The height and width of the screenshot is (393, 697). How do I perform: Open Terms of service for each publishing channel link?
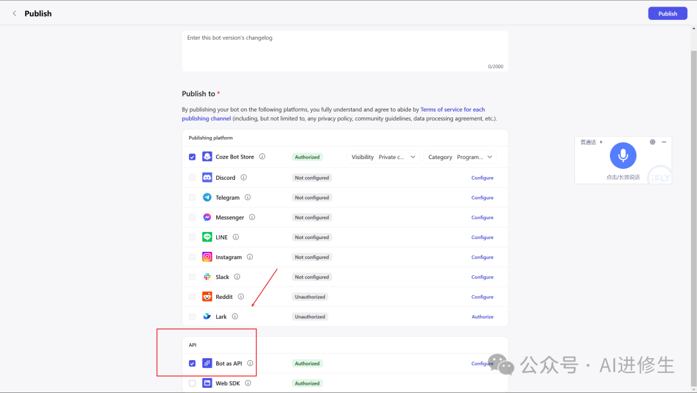(x=452, y=110)
